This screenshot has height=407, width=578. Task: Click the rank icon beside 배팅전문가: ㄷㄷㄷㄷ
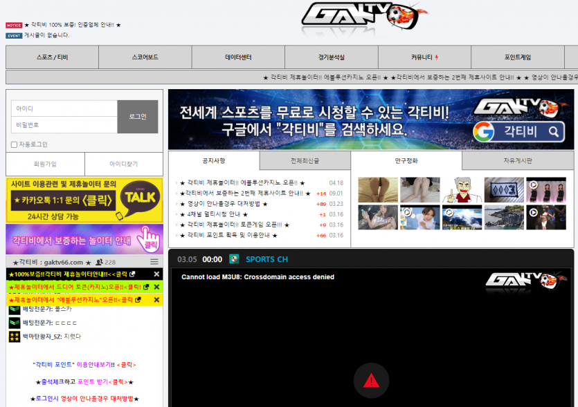coord(15,323)
